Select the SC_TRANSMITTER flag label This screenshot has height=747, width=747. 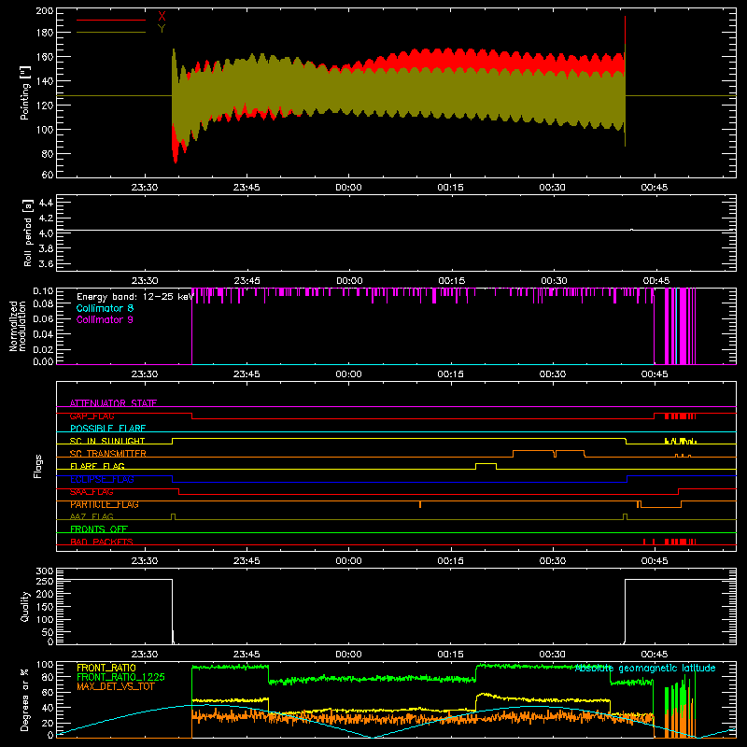tap(108, 454)
